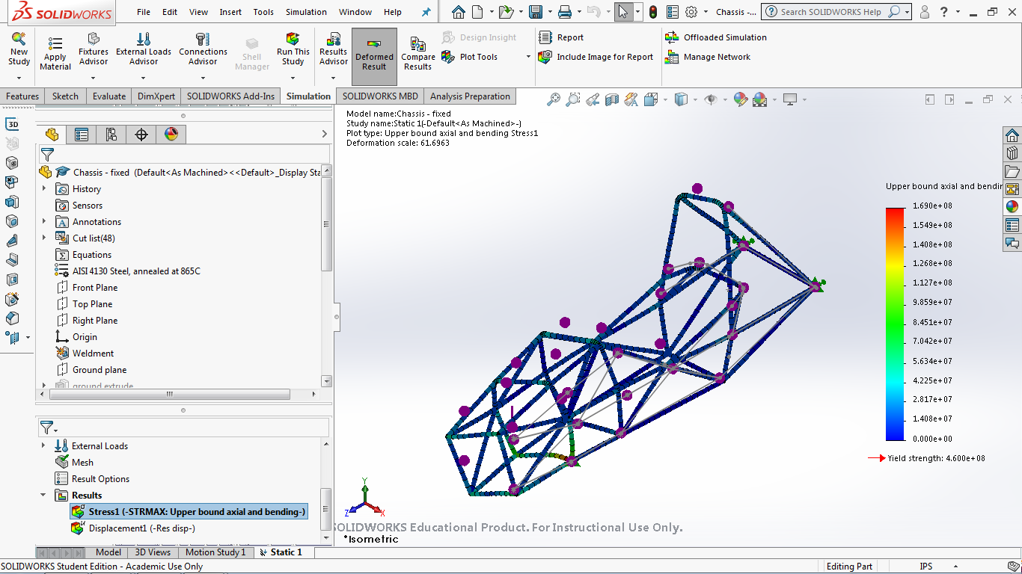Click Manage Network

pos(708,57)
